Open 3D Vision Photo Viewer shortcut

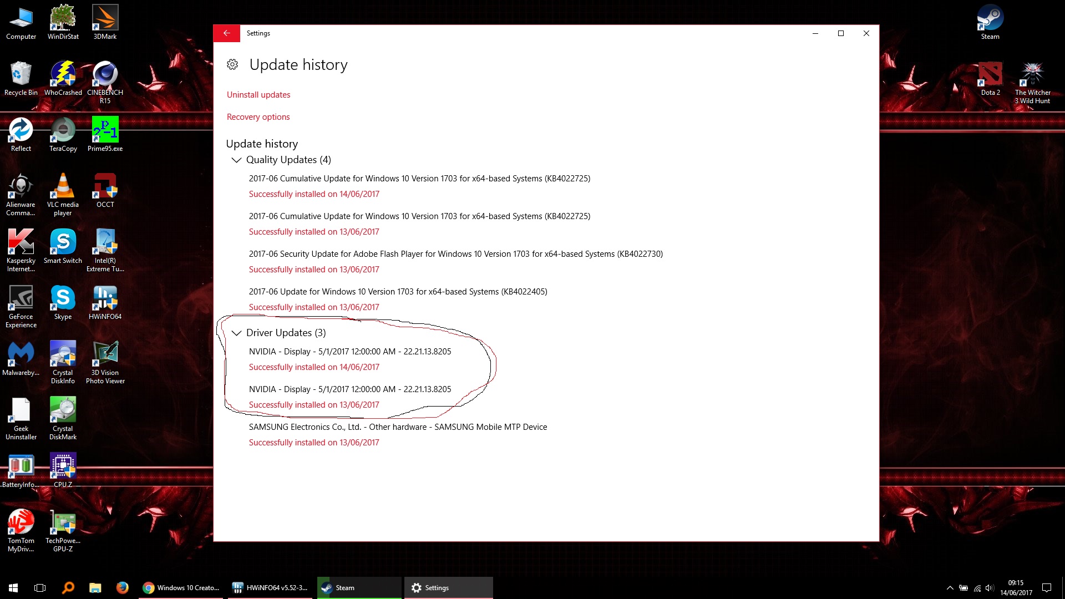click(105, 363)
